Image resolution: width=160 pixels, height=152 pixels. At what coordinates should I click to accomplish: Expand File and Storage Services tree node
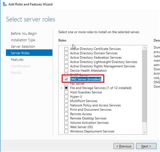pos(61,88)
